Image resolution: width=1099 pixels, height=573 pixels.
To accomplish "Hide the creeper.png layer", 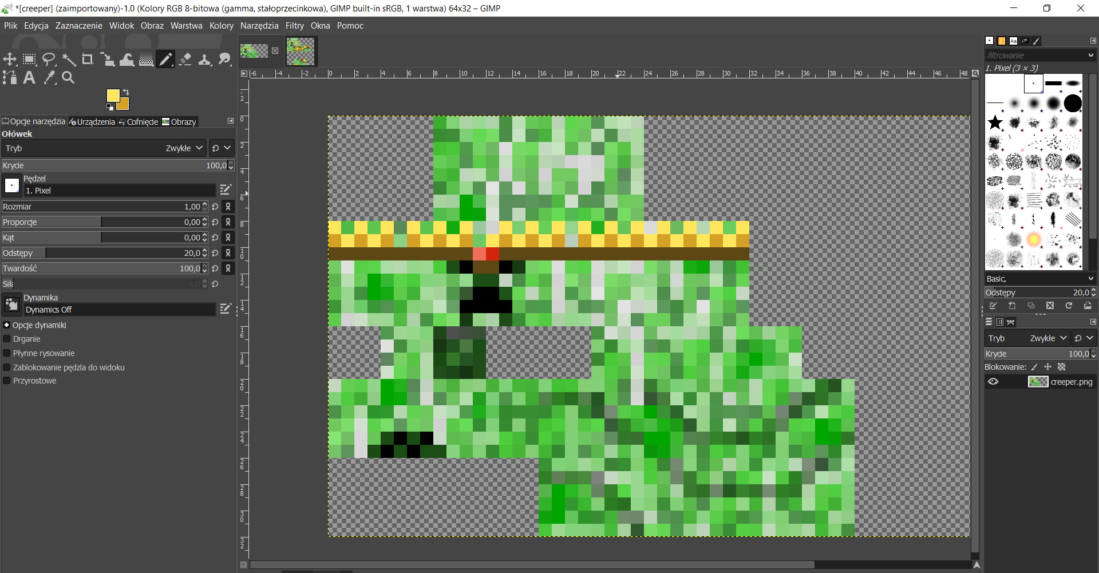I will coord(993,381).
